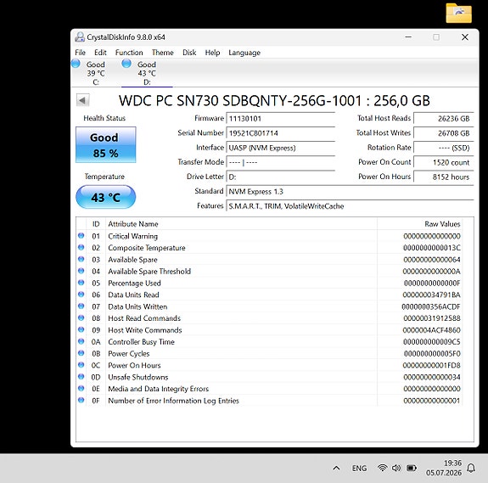The width and height of the screenshot is (488, 483).
Task: Click status dot of Unsafe Shutdowns row
Action: pos(81,377)
